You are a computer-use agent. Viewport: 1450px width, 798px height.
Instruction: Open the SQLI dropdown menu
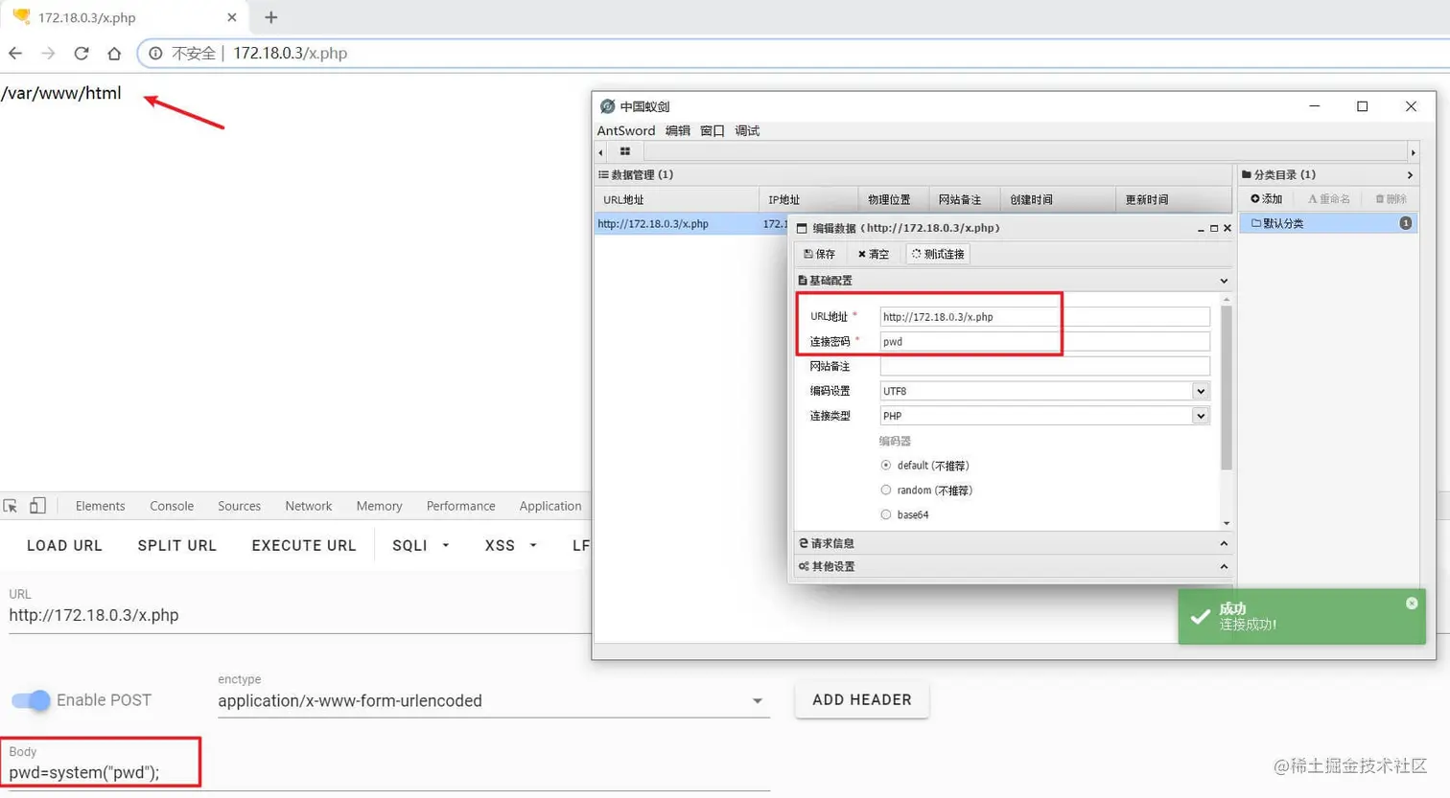click(421, 545)
